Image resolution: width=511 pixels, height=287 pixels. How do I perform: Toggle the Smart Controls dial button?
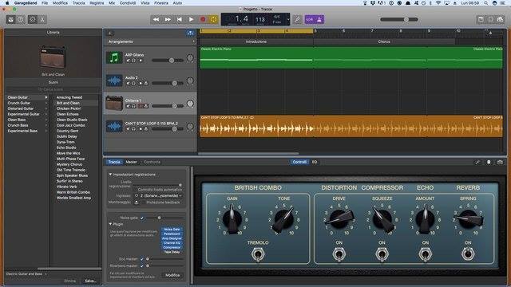point(33,19)
